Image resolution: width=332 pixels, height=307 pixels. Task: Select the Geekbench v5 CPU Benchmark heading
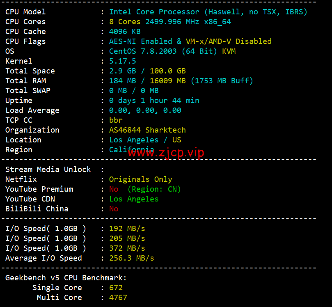(x=66, y=278)
